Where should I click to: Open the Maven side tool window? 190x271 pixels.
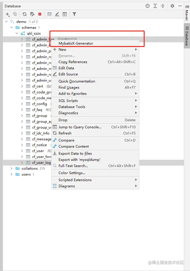(x=187, y=13)
